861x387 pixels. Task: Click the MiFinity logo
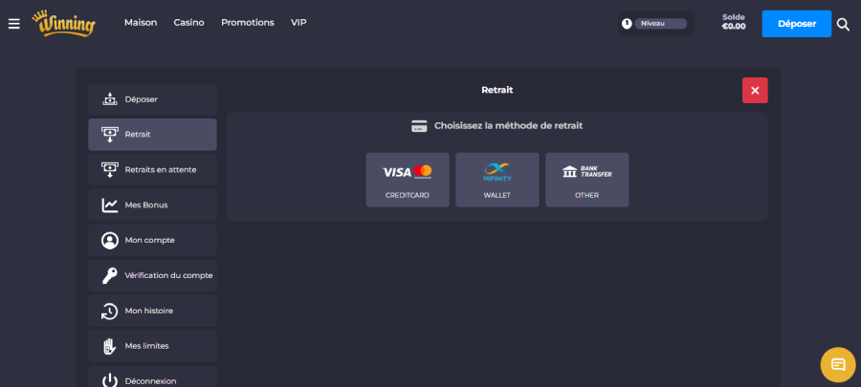coord(497,172)
